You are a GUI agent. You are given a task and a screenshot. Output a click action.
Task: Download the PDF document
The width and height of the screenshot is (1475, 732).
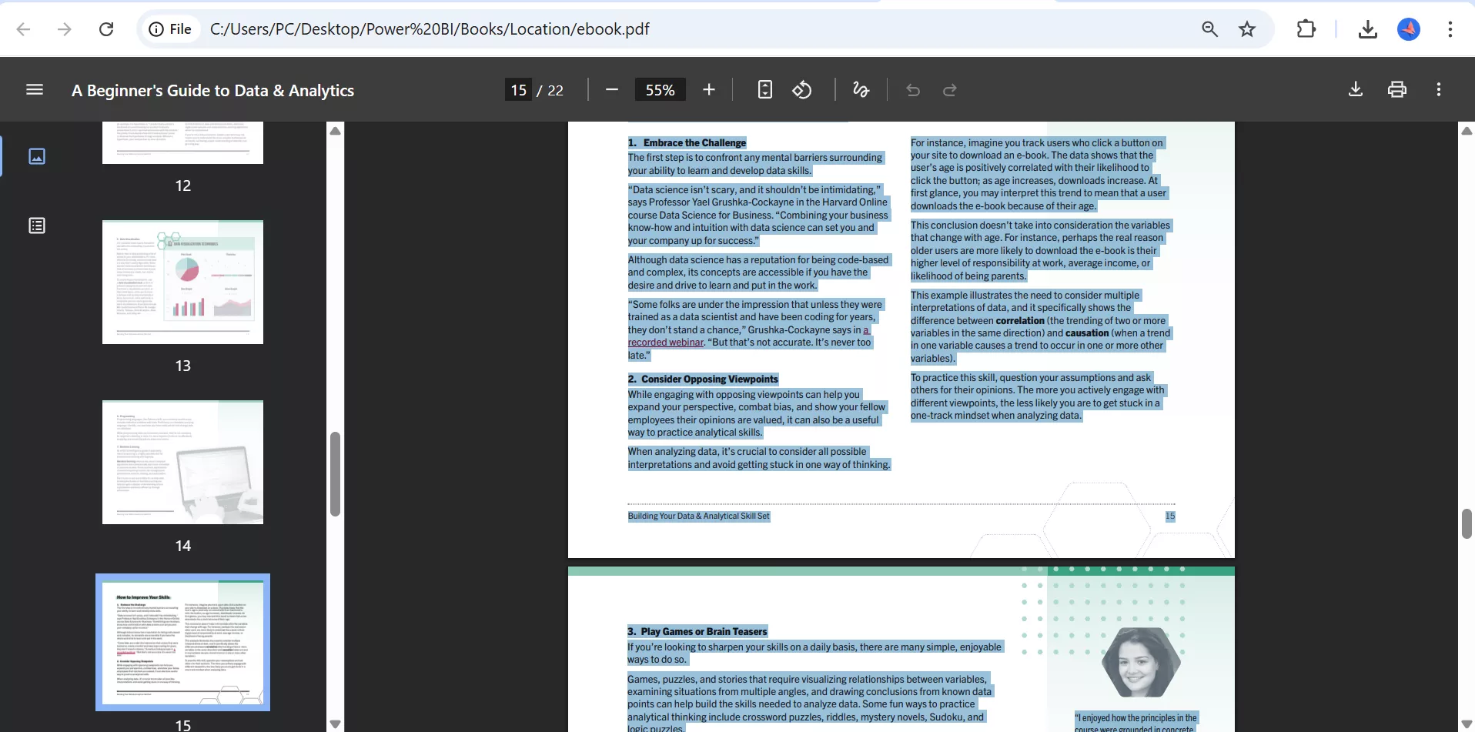(1355, 89)
